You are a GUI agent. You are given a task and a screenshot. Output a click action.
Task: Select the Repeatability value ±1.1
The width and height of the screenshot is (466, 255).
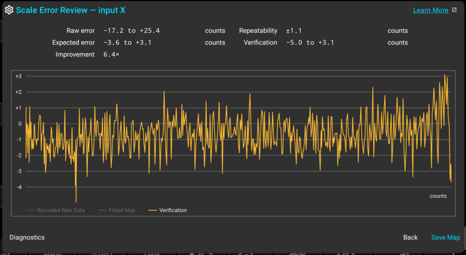(x=294, y=31)
